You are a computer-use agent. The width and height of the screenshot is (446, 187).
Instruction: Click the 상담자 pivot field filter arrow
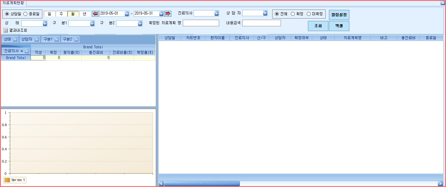(x=37, y=39)
